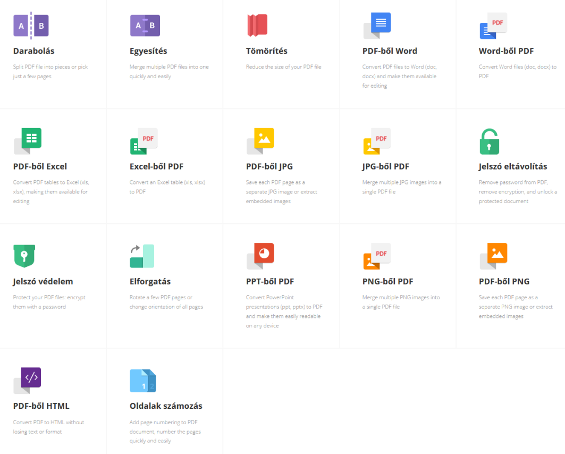Image resolution: width=565 pixels, height=454 pixels.
Task: Select the blue Oldalak számozás icon
Action: click(142, 381)
